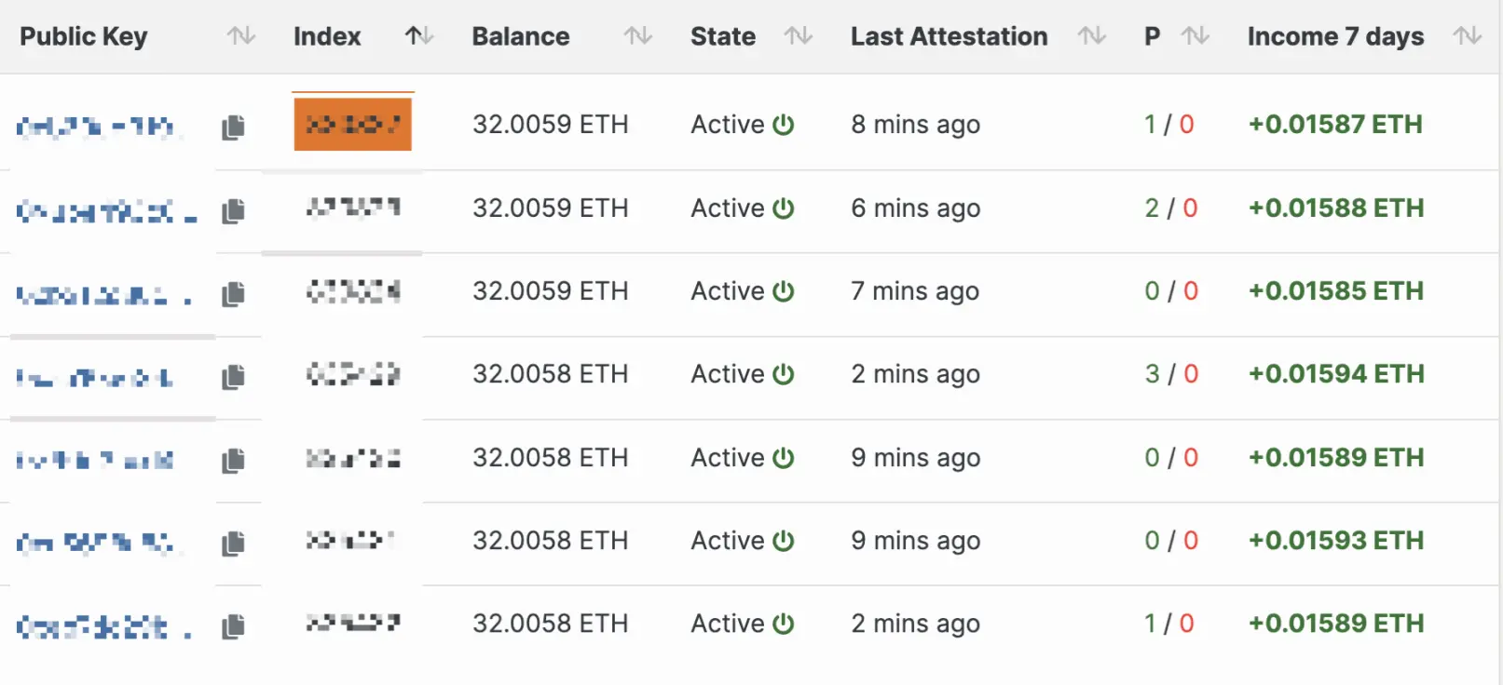Screen dimensions: 1503x685
Task: Click the Index column header label
Action: click(x=327, y=36)
